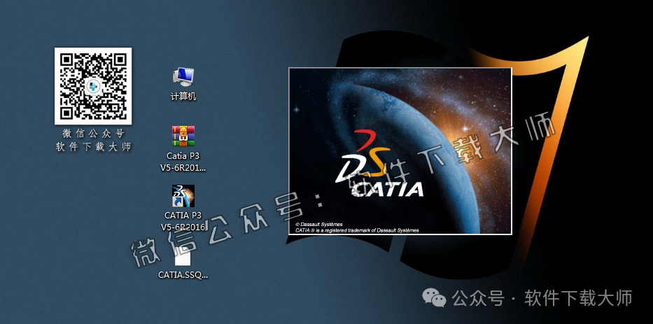Click the 'CATIA P3 V5-6R2016' shortcut name label
Viewport: 653px width, 324px height.
pyautogui.click(x=183, y=221)
